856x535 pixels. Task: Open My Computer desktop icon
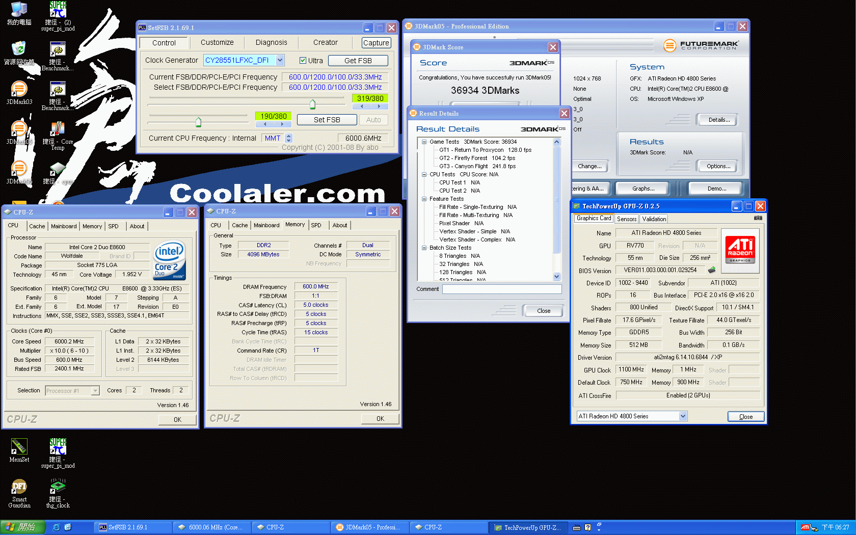(19, 13)
